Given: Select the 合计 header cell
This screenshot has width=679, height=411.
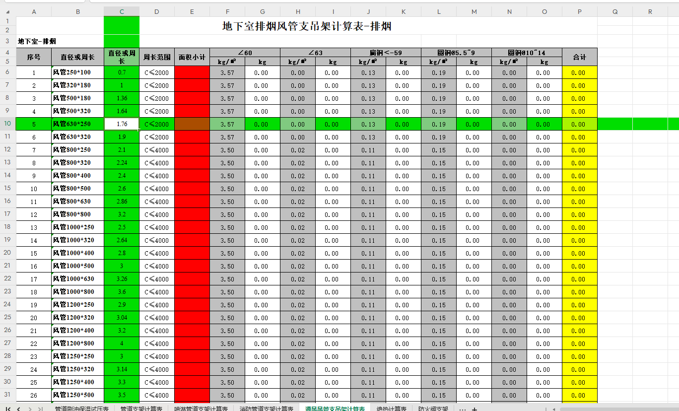Looking at the screenshot, I should (x=580, y=57).
